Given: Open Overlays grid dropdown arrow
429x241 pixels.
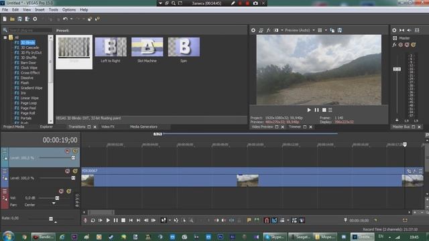Looking at the screenshot, I should point(326,30).
